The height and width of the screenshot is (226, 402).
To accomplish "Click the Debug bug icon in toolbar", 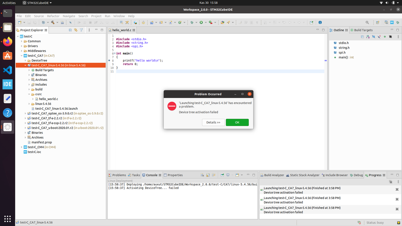I will click(x=192, y=23).
